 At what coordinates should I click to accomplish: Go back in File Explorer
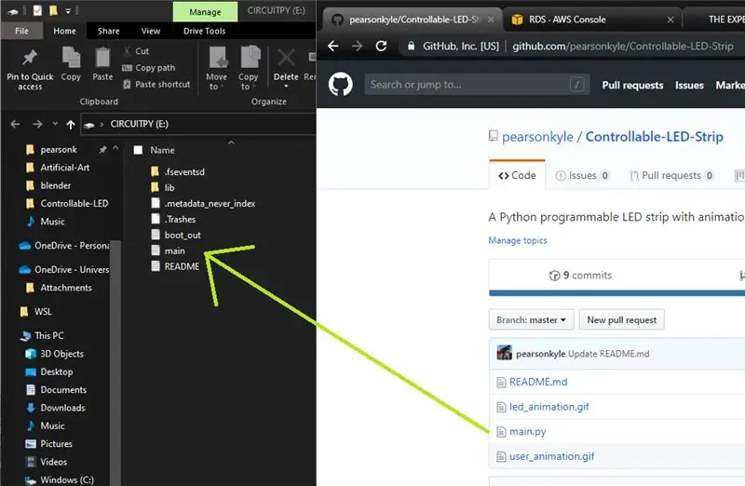(15, 124)
